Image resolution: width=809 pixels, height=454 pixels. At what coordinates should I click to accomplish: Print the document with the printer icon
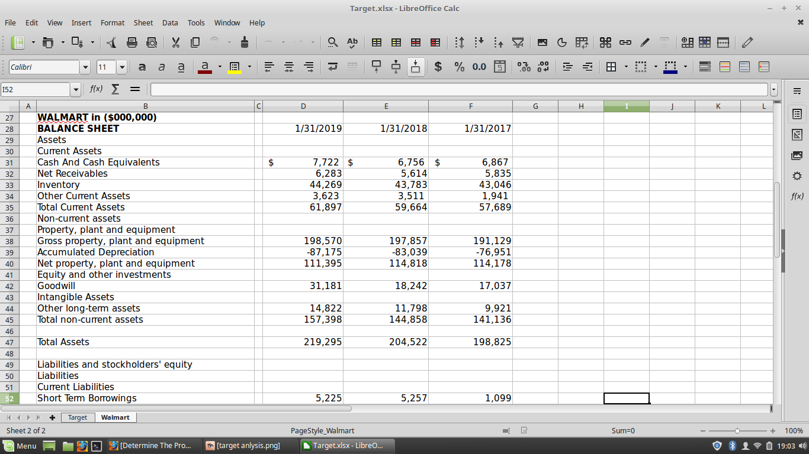tap(132, 43)
